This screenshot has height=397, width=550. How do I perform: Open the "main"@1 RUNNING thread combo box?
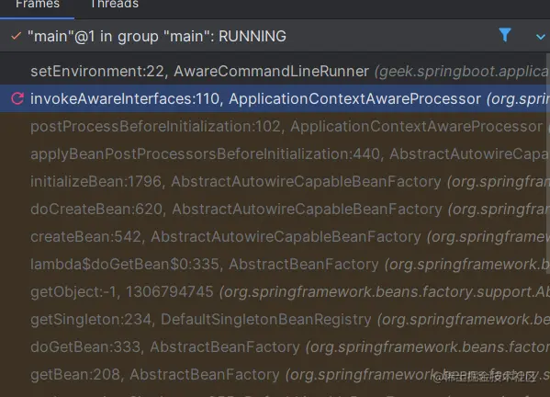click(275, 36)
